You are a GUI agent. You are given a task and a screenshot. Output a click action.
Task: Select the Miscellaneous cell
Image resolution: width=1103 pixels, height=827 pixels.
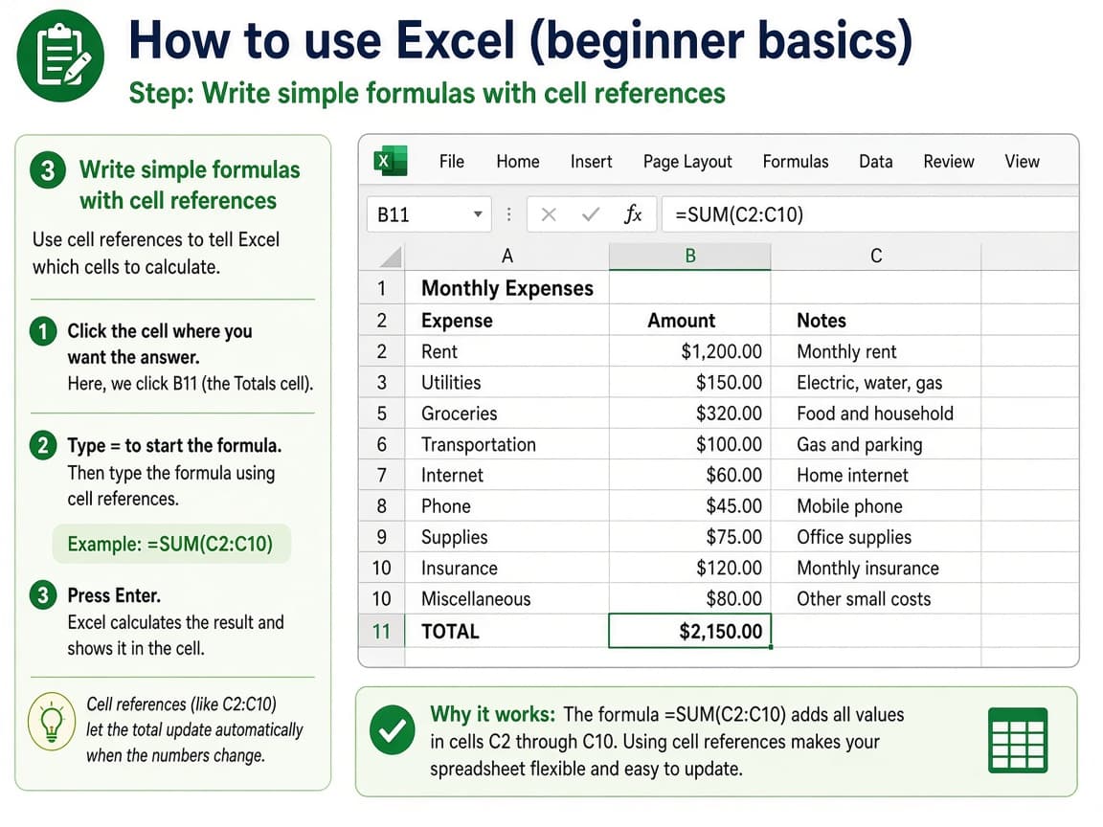pos(507,599)
